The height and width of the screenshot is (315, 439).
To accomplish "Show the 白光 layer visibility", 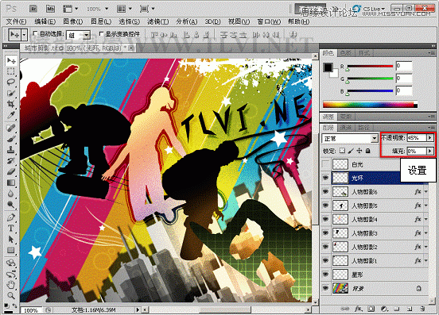I will (325, 164).
